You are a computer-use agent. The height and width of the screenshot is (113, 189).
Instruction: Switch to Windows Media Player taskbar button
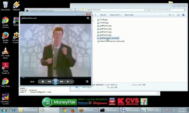point(49,110)
